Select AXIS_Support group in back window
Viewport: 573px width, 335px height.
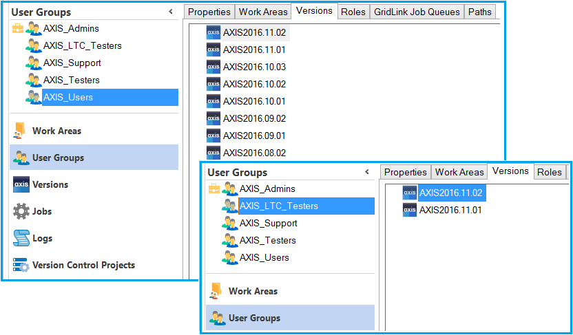tap(72, 63)
